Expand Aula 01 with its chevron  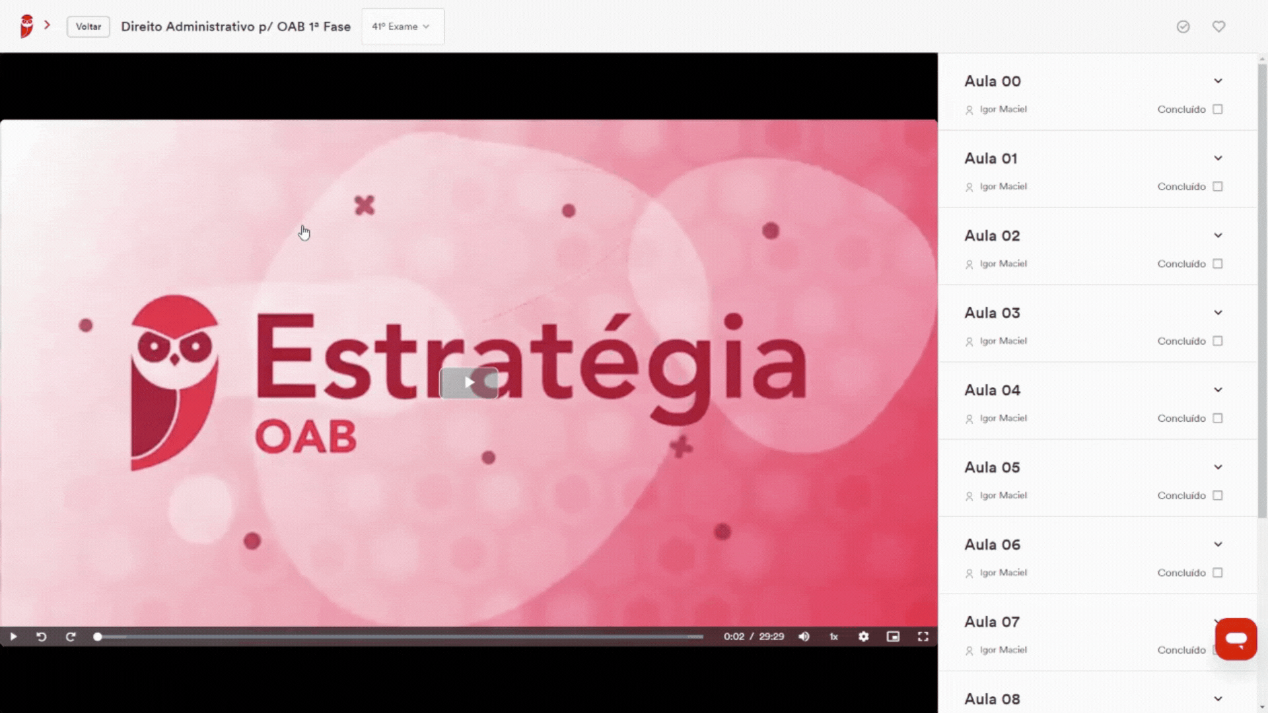pyautogui.click(x=1218, y=158)
